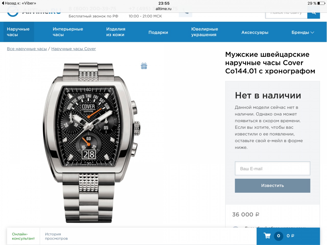
Task: Click the cart item count badge
Action: coord(278,236)
